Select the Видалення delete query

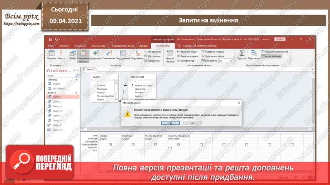[137, 55]
